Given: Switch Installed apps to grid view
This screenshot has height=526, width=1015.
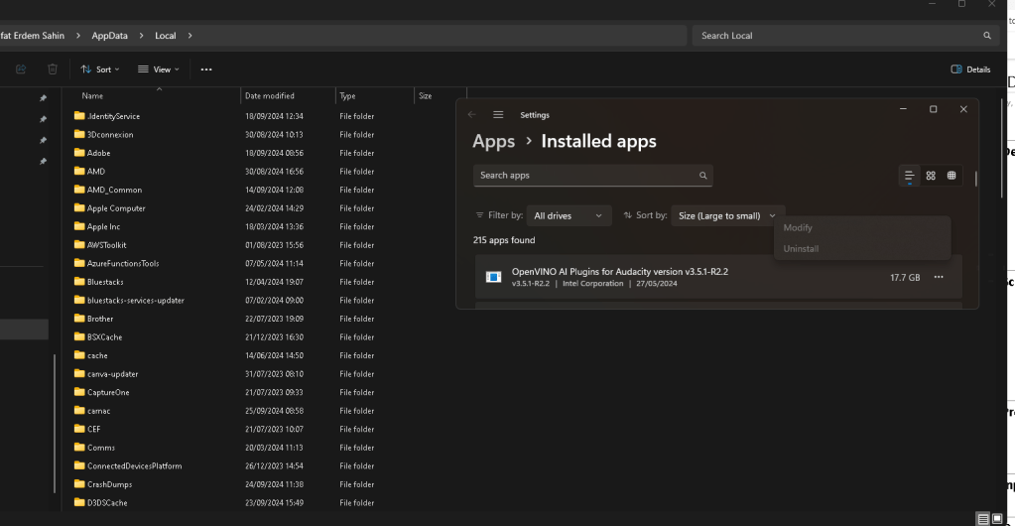Looking at the screenshot, I should [931, 176].
